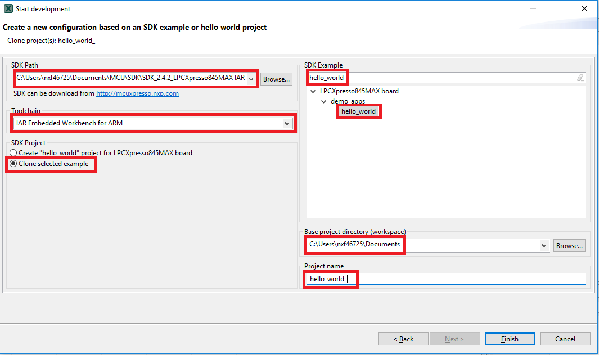Click the clear filter icon in SDK Example
The image size is (599, 355).
click(x=580, y=78)
